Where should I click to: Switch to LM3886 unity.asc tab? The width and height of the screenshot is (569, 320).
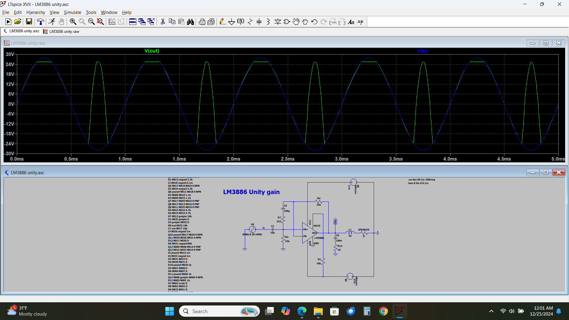(21, 31)
